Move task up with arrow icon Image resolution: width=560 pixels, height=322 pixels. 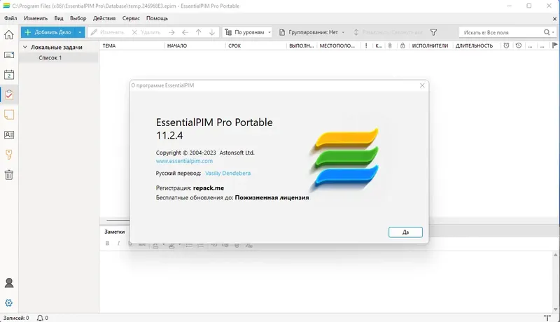point(199,32)
